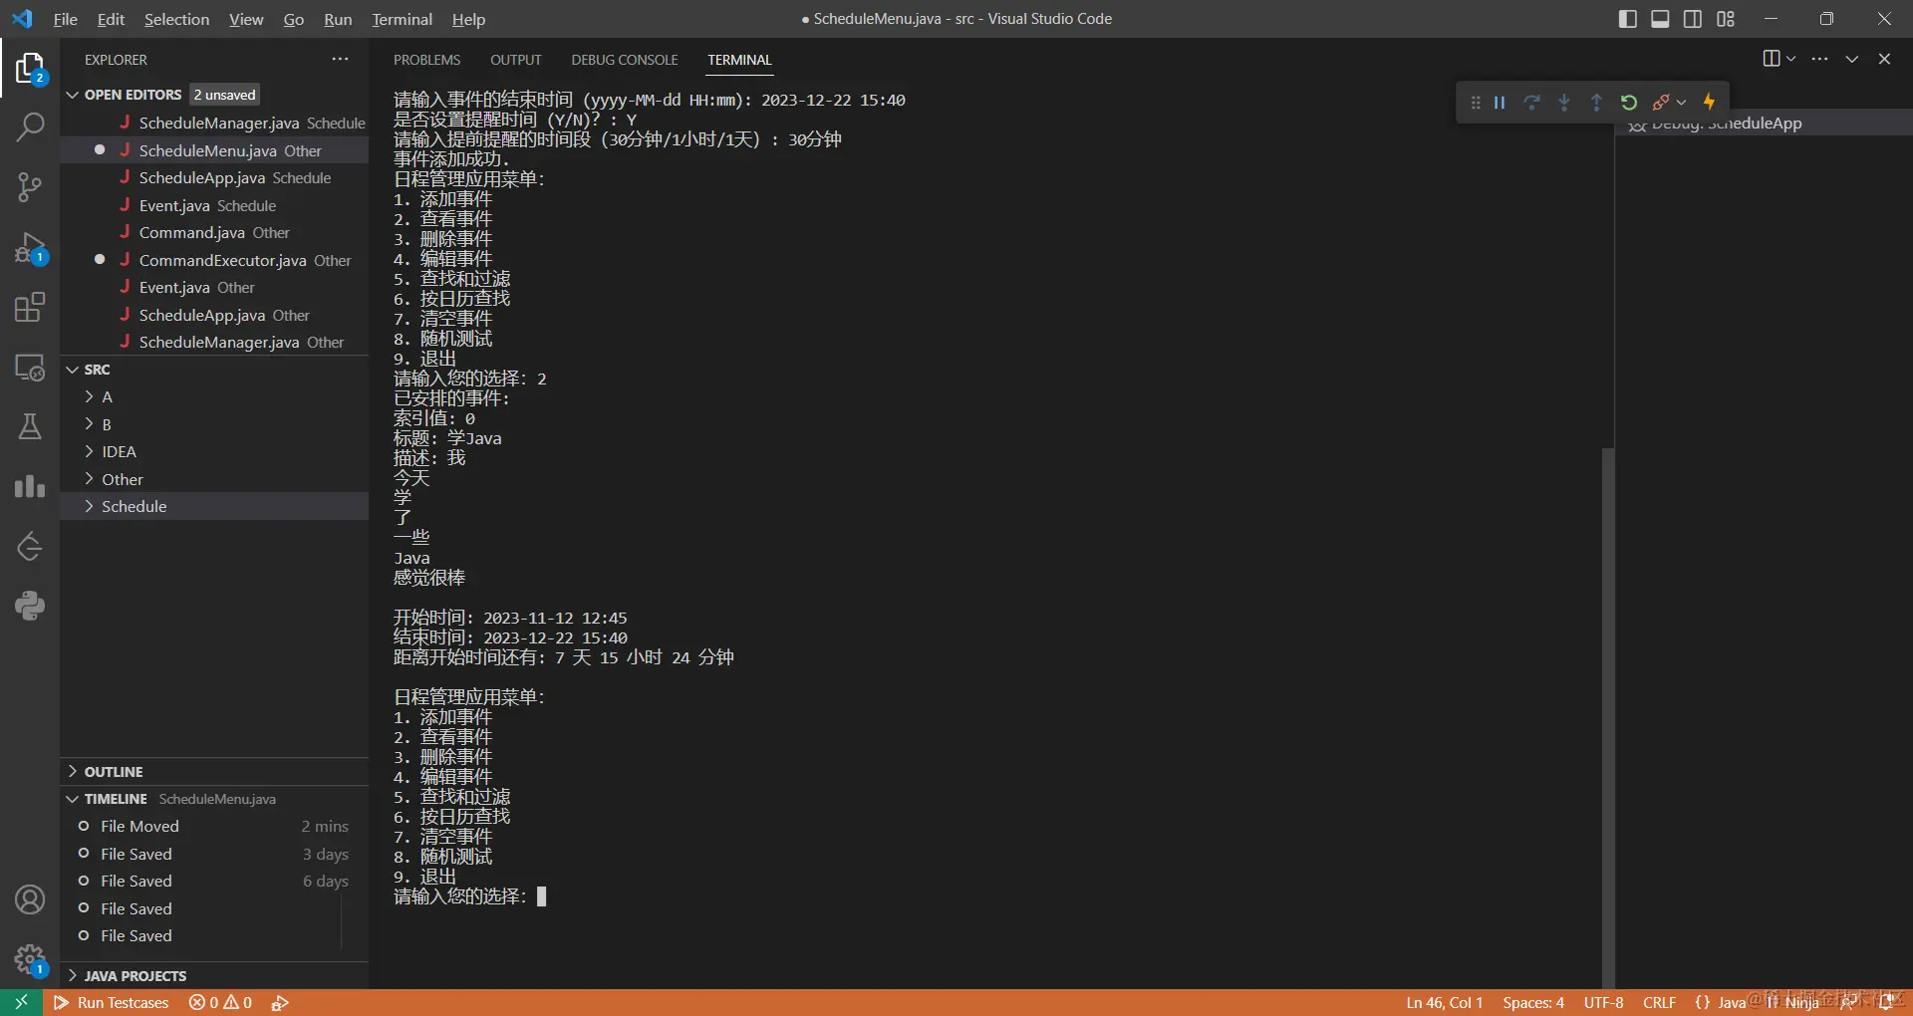Click Run Testcases in the status bar
The height and width of the screenshot is (1016, 1913).
click(x=112, y=1002)
